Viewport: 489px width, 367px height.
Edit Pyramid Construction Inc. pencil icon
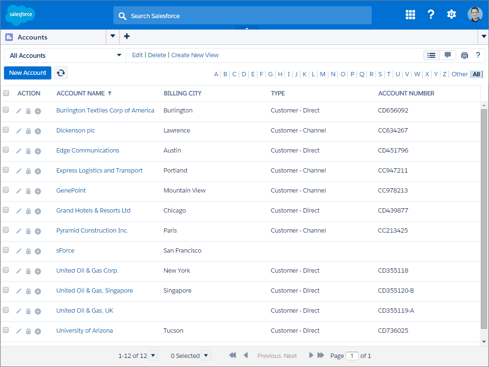click(x=19, y=231)
